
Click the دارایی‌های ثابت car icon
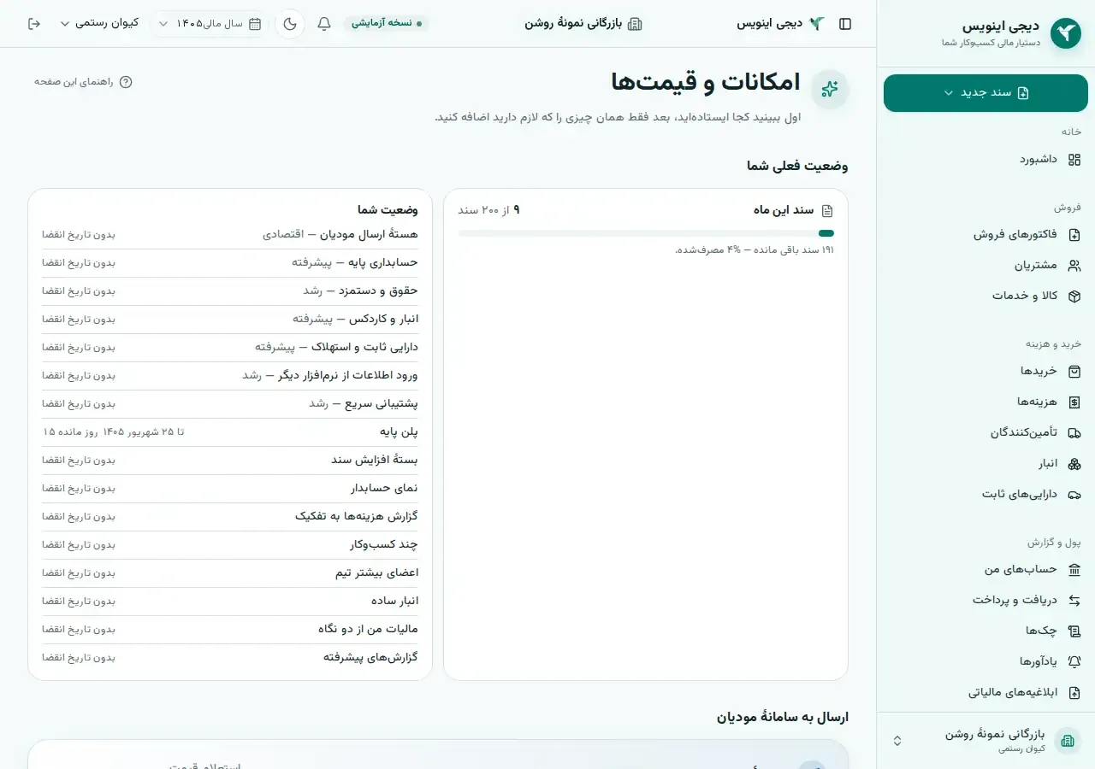point(1074,495)
